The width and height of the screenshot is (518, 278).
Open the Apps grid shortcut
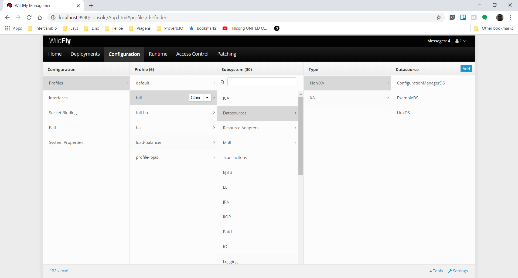[13, 28]
